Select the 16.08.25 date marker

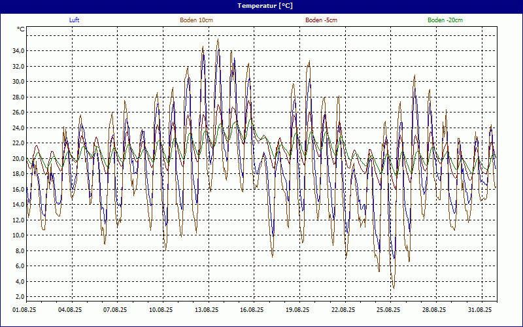click(x=252, y=310)
